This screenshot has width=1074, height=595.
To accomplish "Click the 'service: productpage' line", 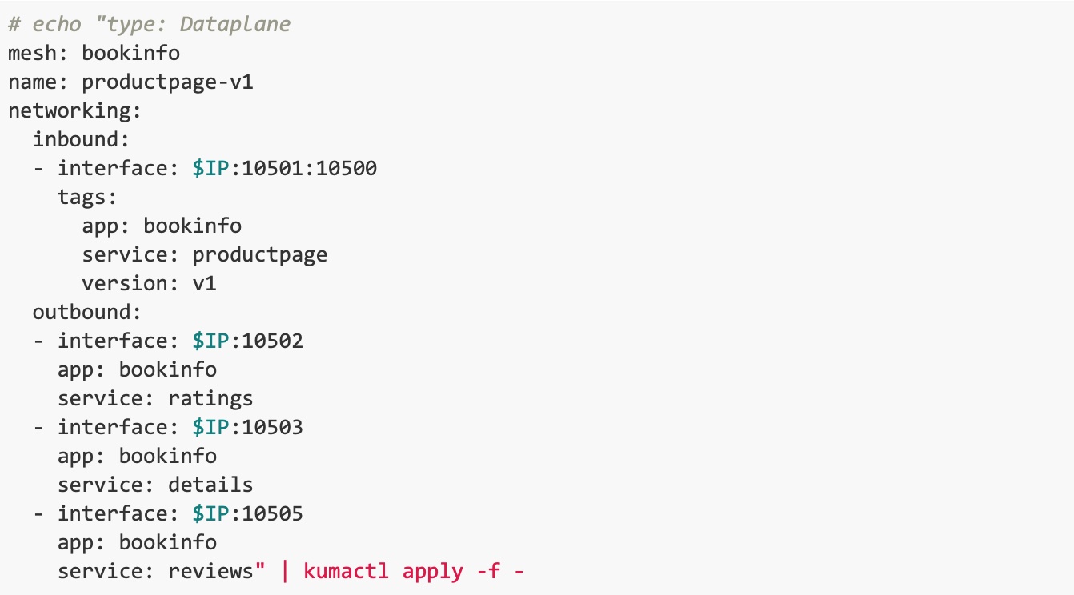I will tap(205, 254).
